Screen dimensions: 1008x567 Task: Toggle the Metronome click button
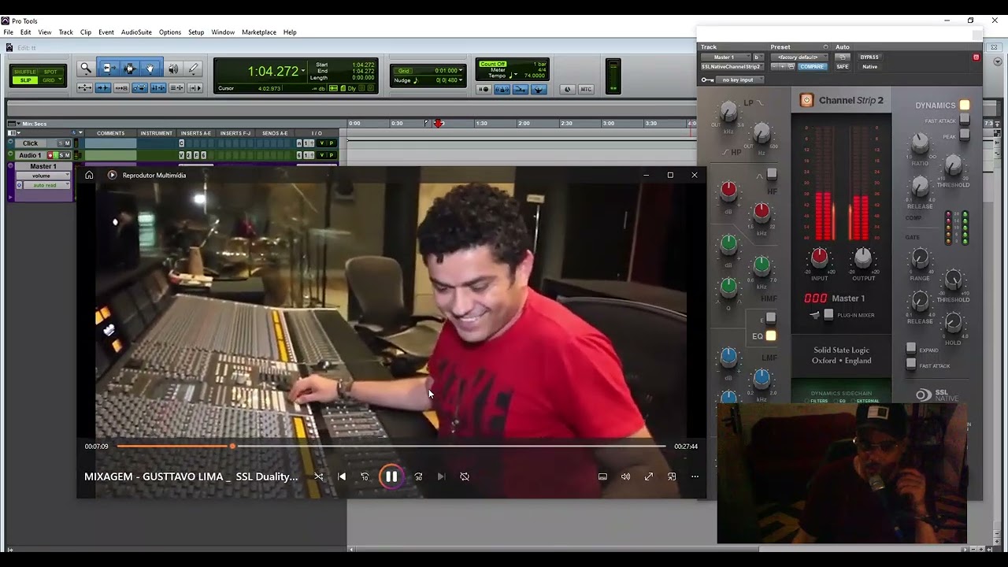502,90
